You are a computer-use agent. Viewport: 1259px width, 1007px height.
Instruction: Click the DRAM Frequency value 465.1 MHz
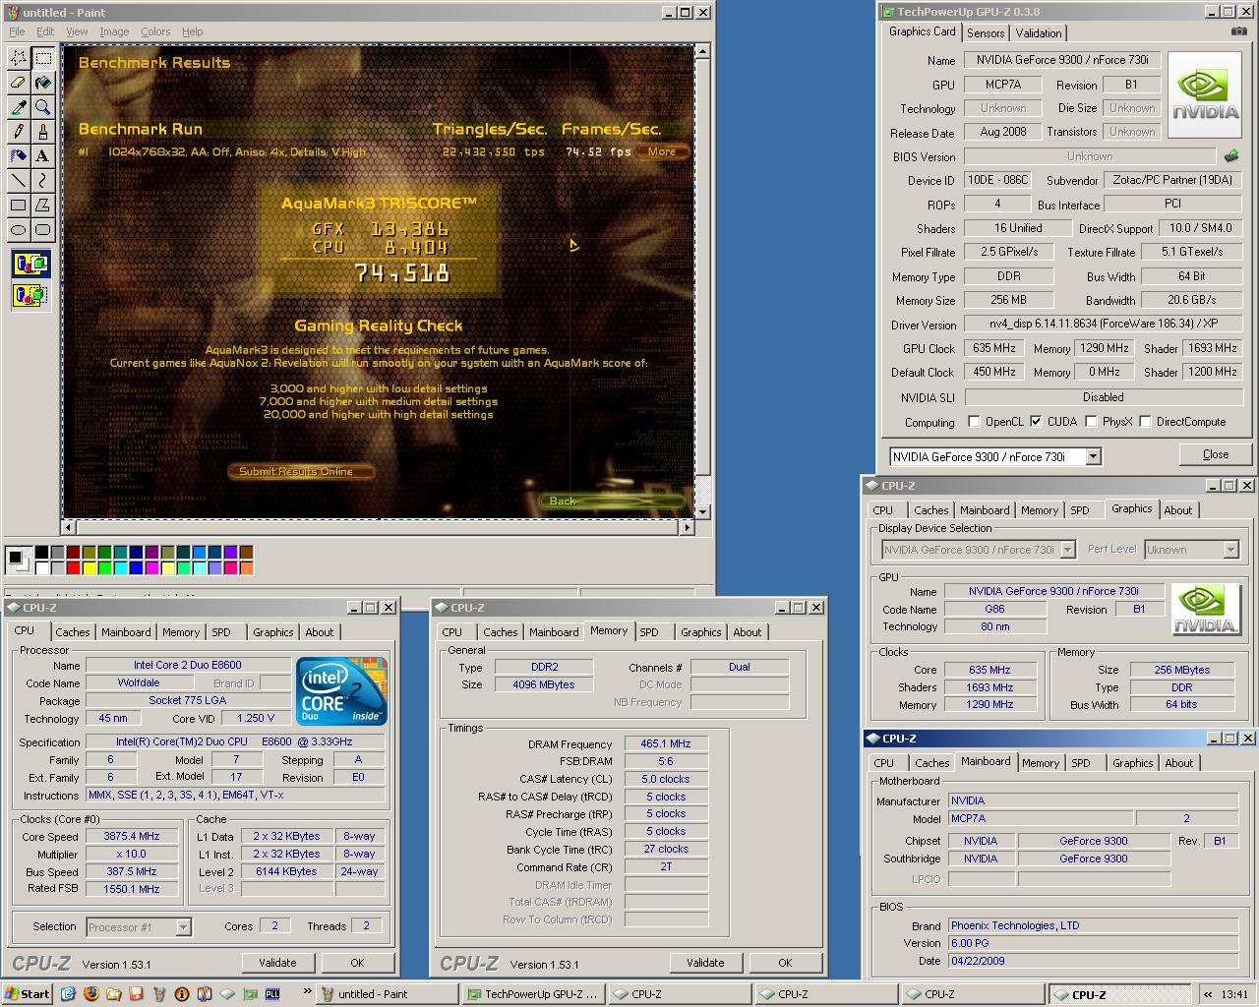666,743
